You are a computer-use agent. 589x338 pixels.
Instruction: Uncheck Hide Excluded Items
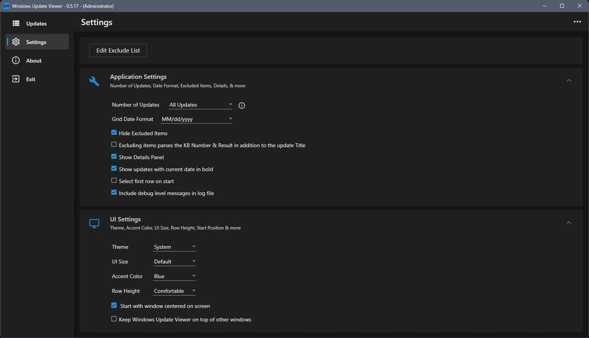[x=114, y=133]
